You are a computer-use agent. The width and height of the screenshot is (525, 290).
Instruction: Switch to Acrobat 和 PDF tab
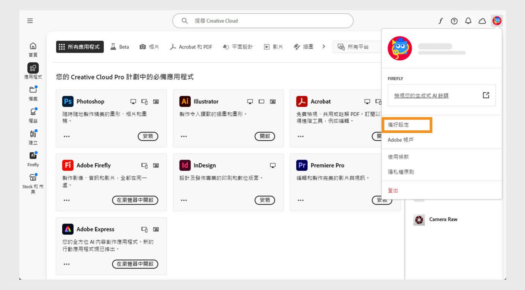[x=191, y=47]
